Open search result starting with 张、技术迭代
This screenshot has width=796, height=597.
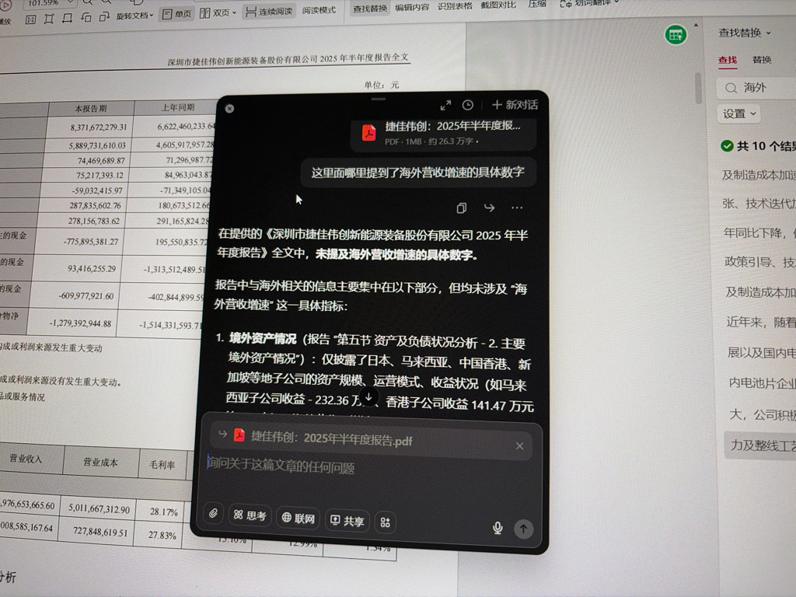click(759, 204)
